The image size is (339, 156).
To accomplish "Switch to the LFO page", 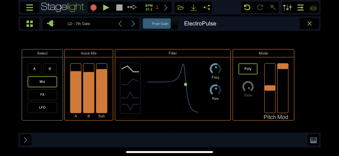I will [x=42, y=107].
